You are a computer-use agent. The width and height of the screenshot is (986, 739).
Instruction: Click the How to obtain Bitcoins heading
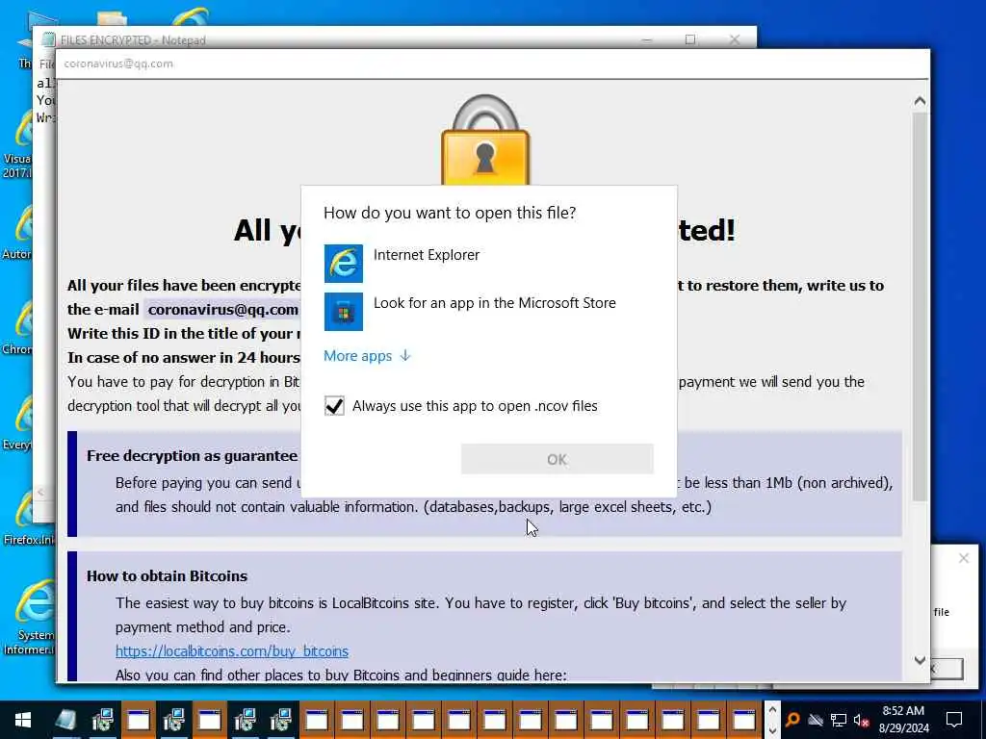pos(167,575)
